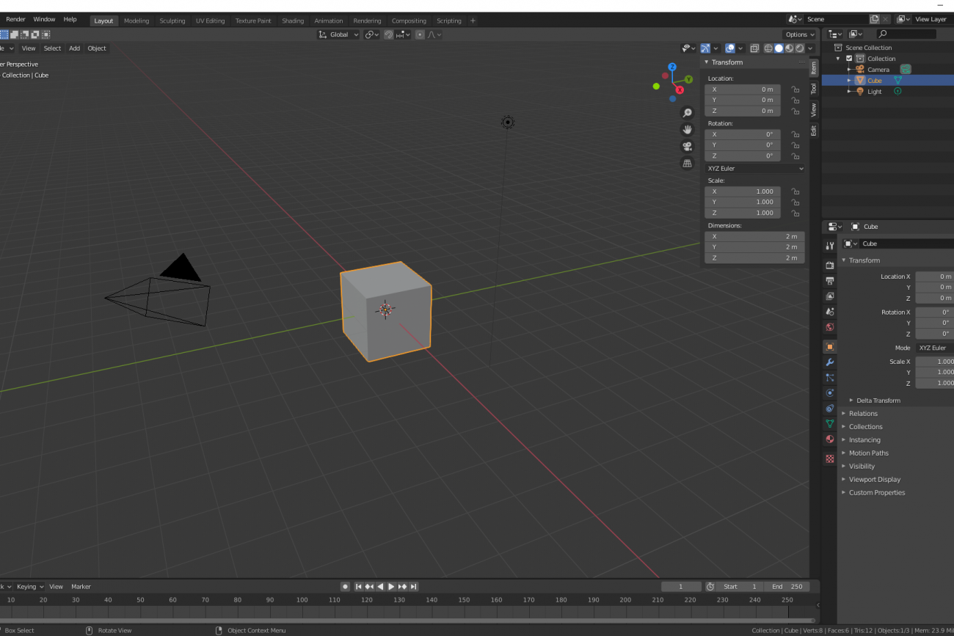Switch perspective/orthographic with the grid gizmo
Image resolution: width=954 pixels, height=636 pixels.
click(x=687, y=163)
